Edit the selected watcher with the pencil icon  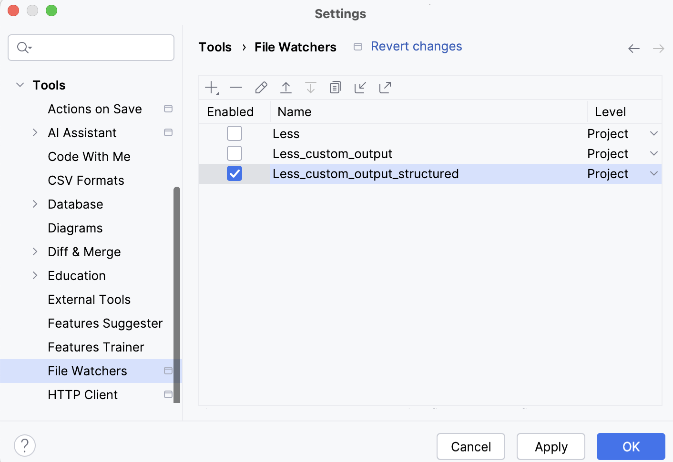pyautogui.click(x=261, y=87)
